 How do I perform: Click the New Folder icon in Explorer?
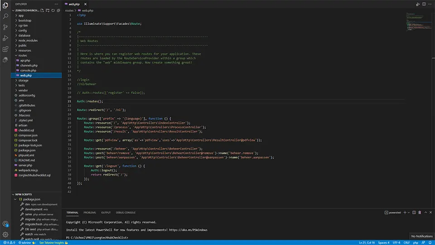point(48,10)
